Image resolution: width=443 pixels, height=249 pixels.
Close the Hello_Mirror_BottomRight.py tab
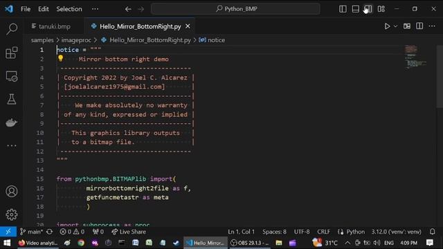(188, 26)
